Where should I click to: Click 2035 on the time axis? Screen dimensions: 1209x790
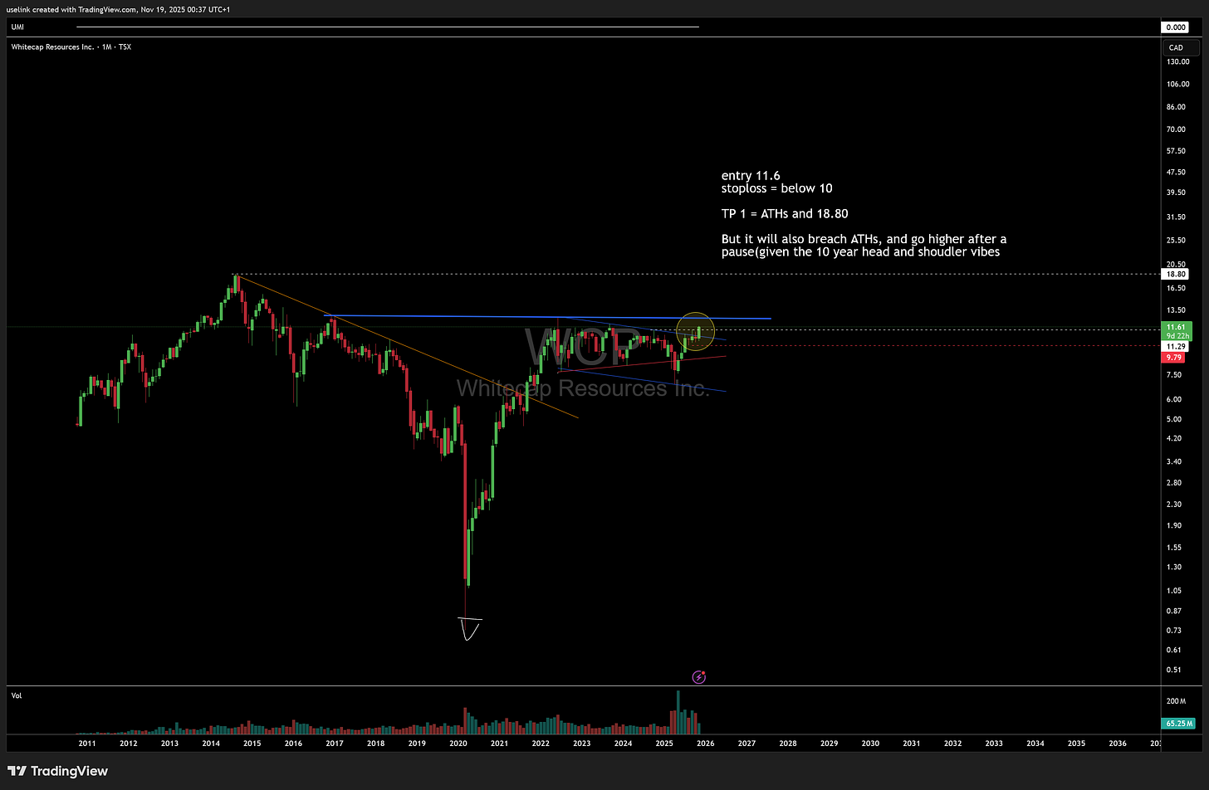click(1076, 744)
